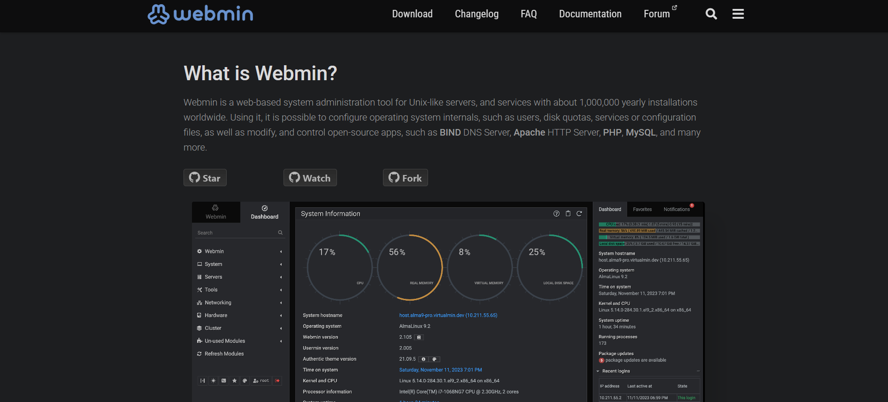
Task: Expand the Networking category arrow
Action: pyautogui.click(x=281, y=303)
